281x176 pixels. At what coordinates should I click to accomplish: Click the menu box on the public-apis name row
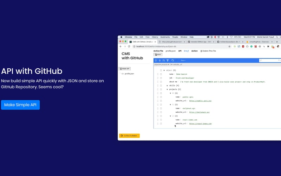click(x=161, y=97)
